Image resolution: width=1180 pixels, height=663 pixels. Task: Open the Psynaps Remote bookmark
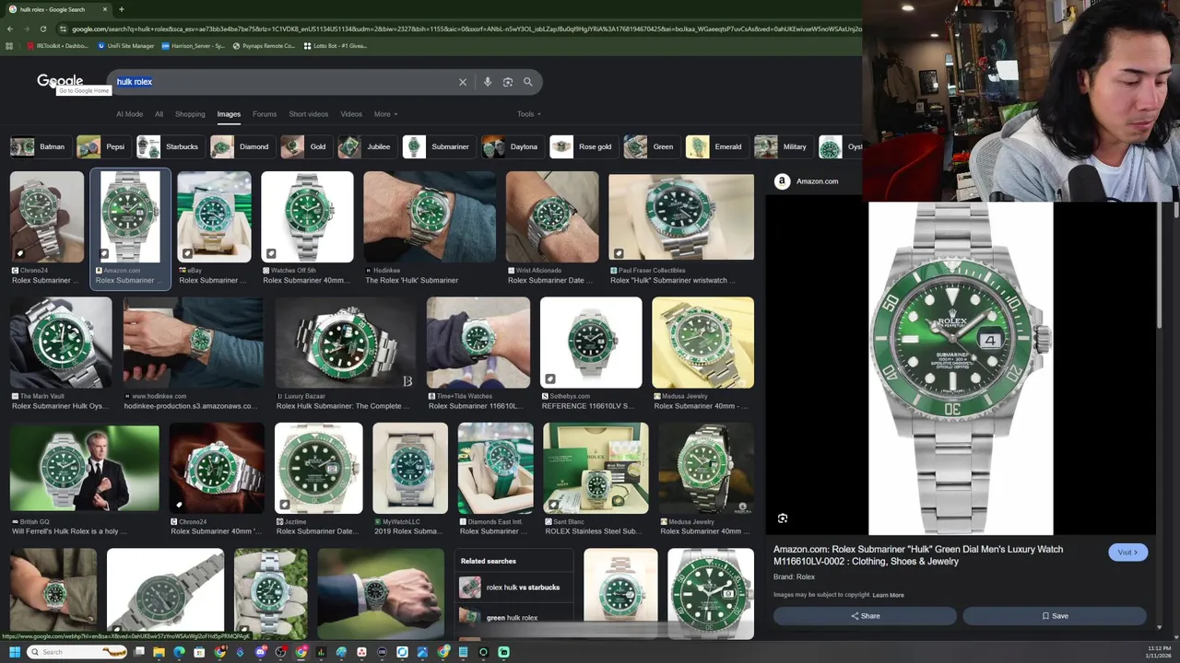coord(265,45)
